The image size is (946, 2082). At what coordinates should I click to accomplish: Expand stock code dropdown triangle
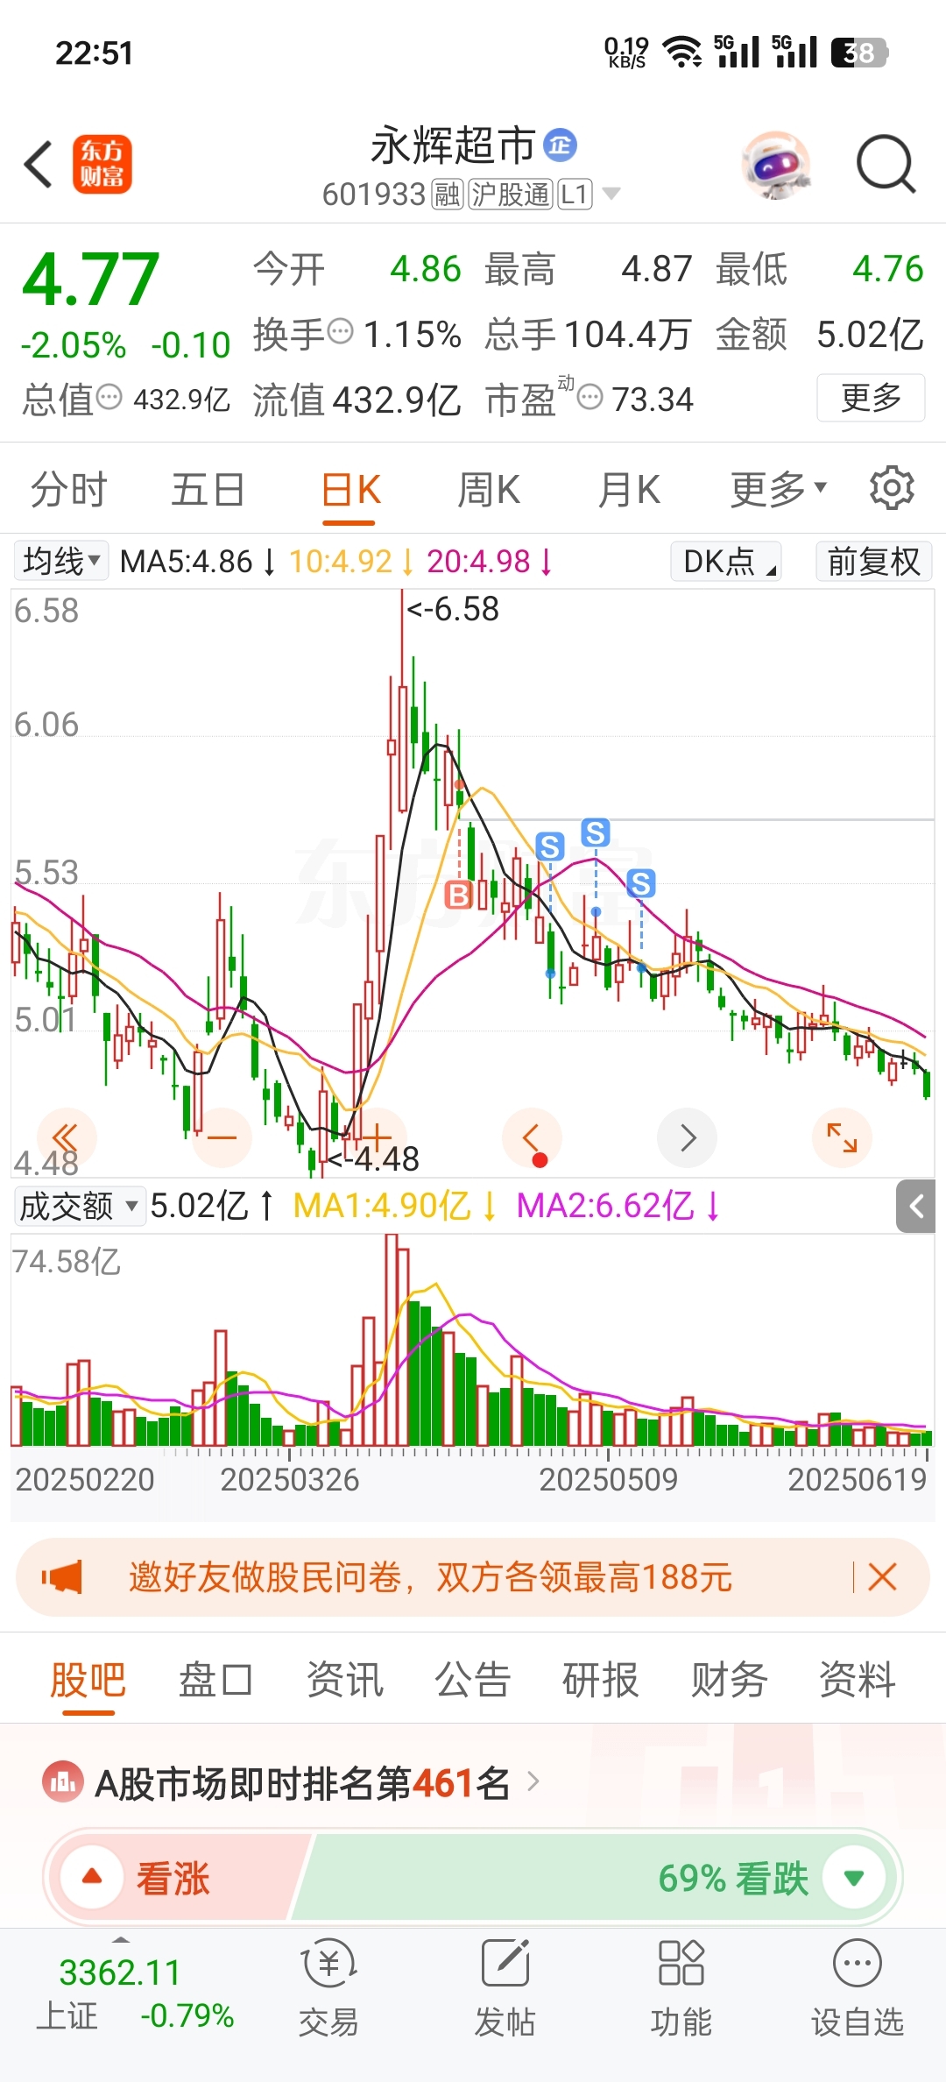(611, 193)
